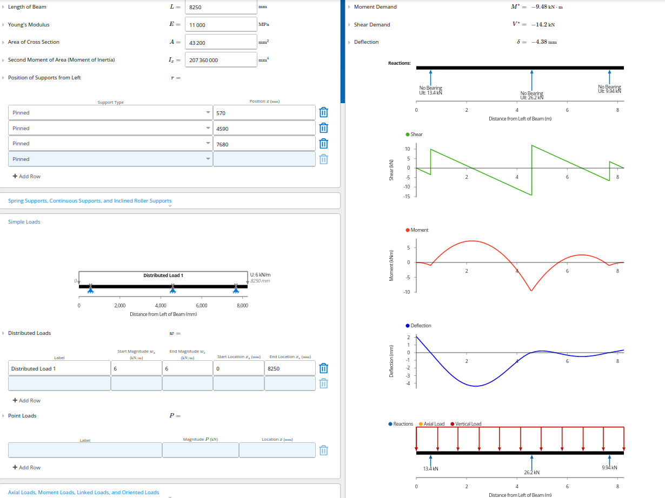Click the blue Deflection legend dot
665x498 pixels.
[x=407, y=326]
